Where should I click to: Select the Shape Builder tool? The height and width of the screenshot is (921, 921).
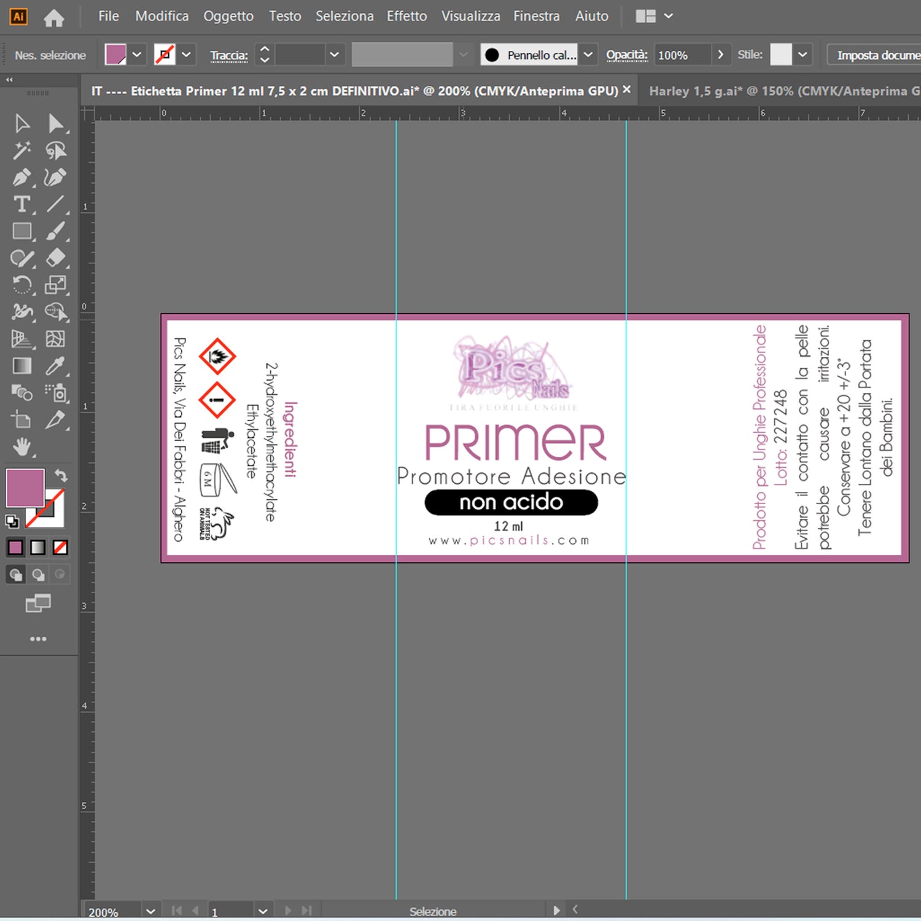click(56, 312)
